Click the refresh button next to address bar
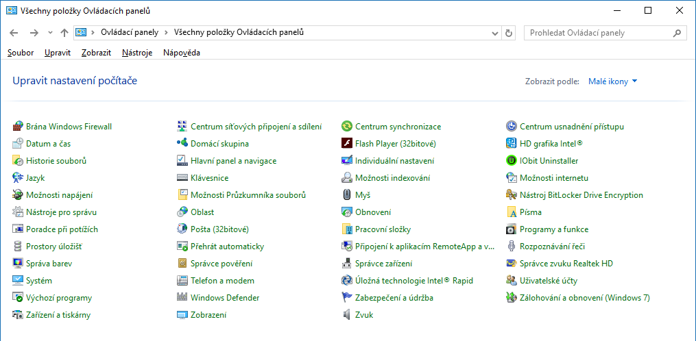This screenshot has height=341, width=696. point(509,33)
